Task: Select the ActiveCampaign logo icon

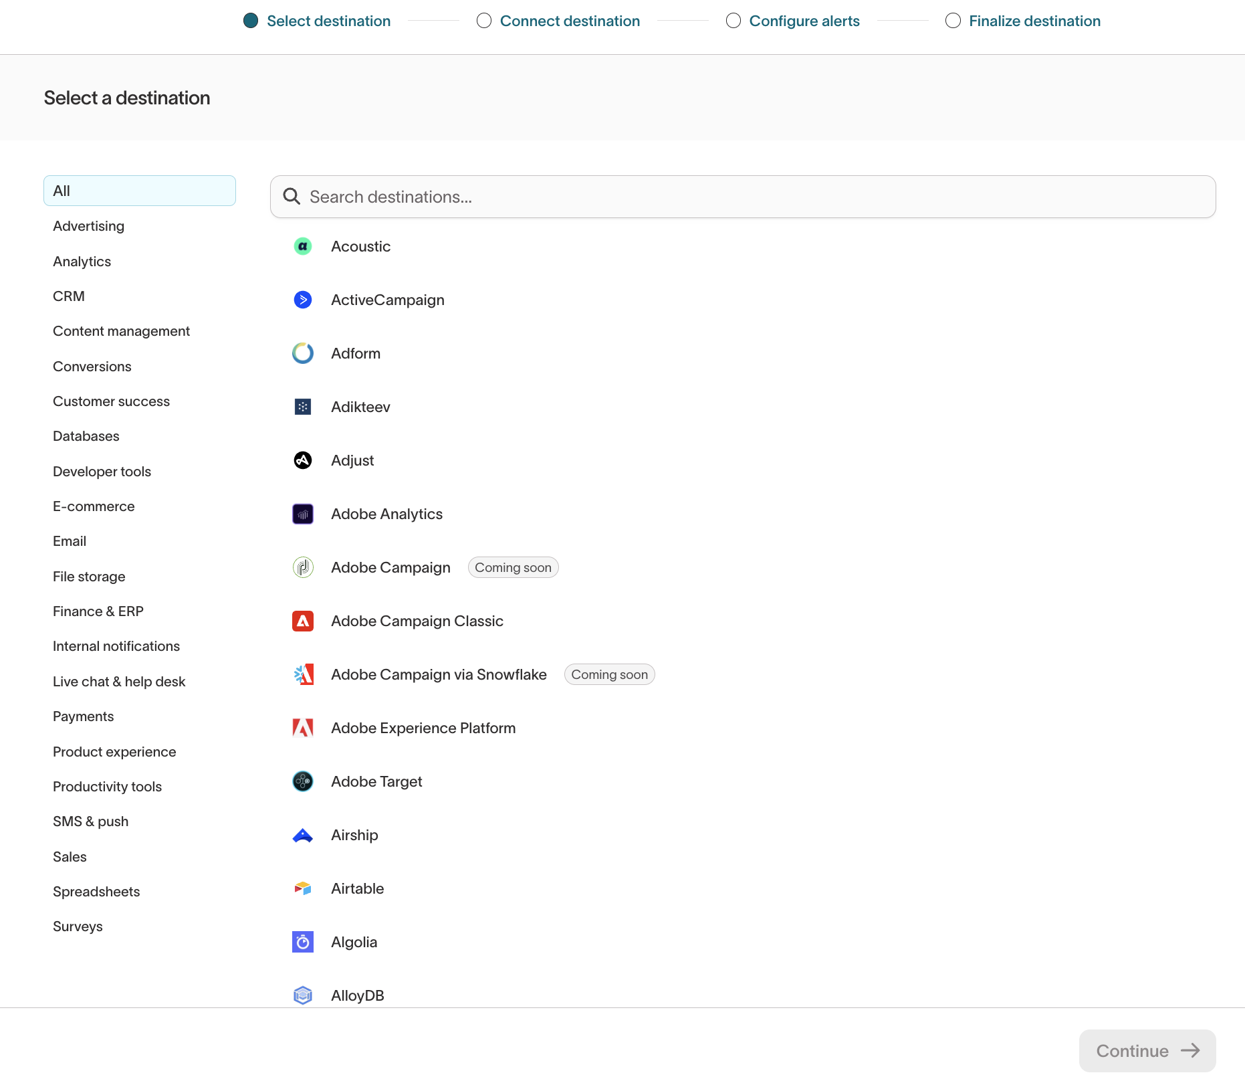Action: (x=303, y=300)
